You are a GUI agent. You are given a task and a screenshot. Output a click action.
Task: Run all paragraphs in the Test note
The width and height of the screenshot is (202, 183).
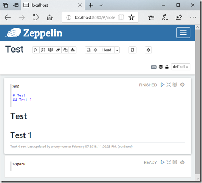36,50
